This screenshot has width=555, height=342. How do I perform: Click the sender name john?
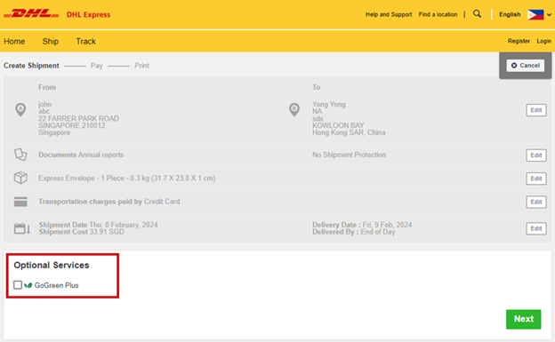point(45,104)
